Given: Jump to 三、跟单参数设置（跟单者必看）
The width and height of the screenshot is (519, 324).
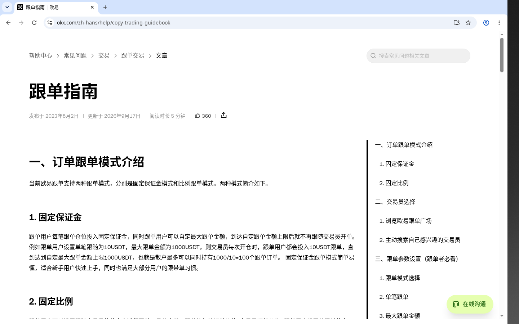Looking at the screenshot, I should point(418,259).
